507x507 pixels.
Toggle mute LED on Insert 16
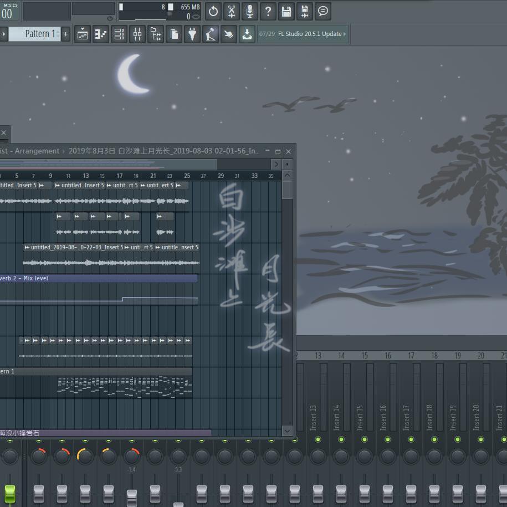pos(388,439)
